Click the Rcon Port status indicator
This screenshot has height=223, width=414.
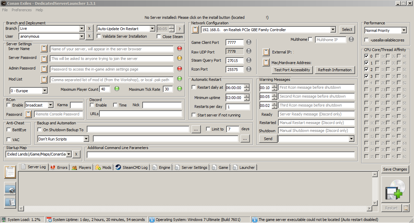coord(249,69)
